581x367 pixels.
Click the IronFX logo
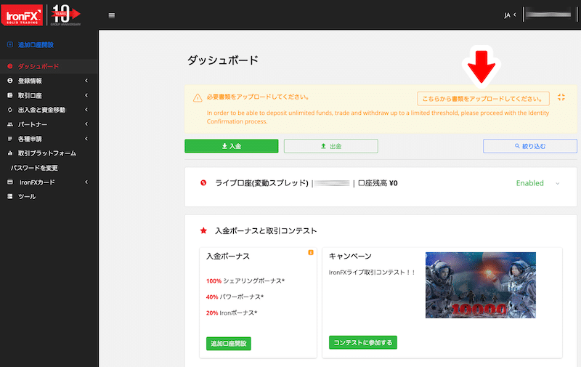coord(22,15)
